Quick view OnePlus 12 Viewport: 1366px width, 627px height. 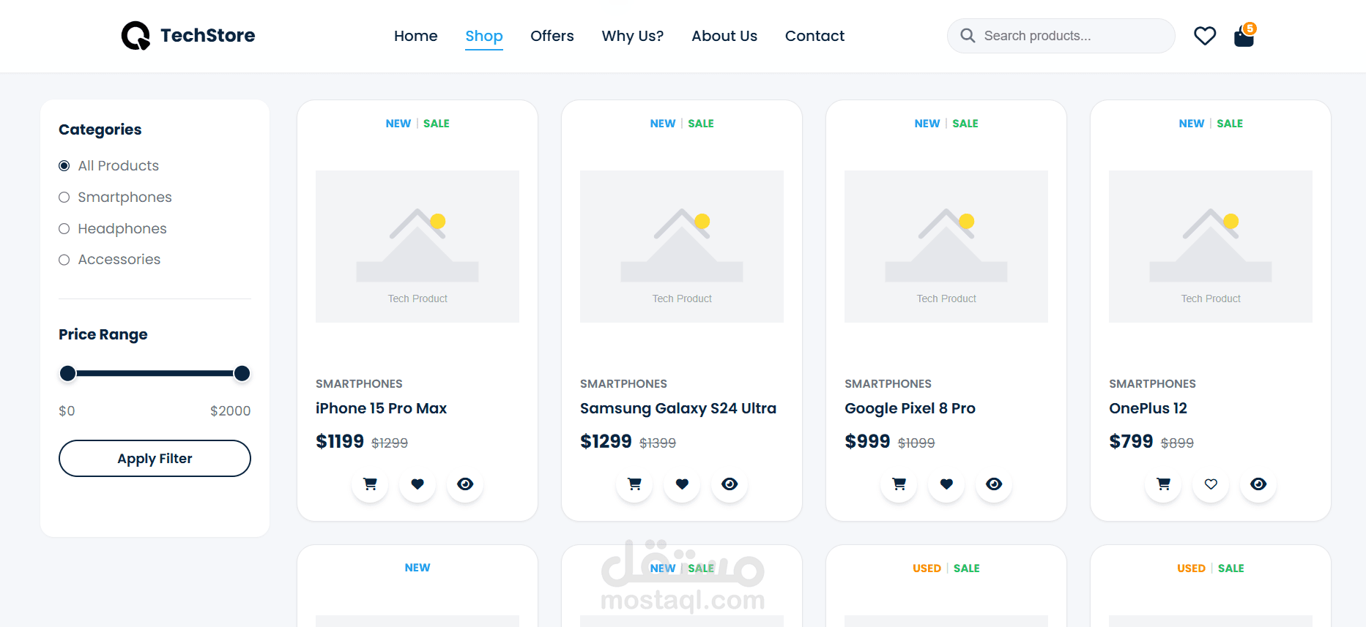(1258, 484)
